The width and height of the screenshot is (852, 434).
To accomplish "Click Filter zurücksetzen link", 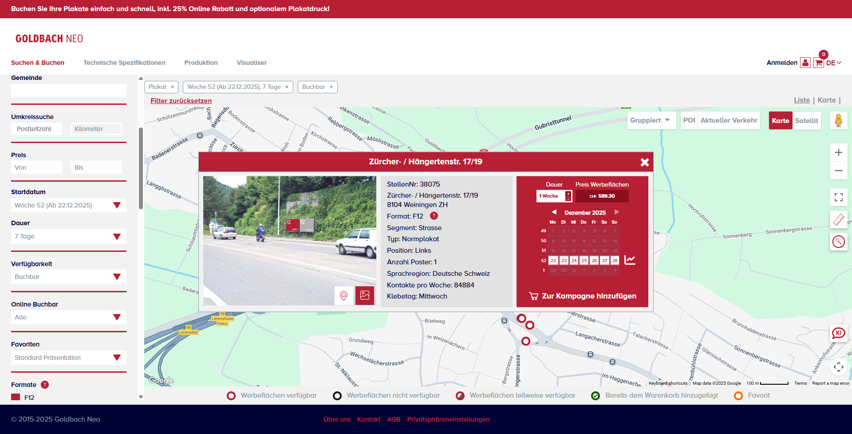I will (x=181, y=101).
